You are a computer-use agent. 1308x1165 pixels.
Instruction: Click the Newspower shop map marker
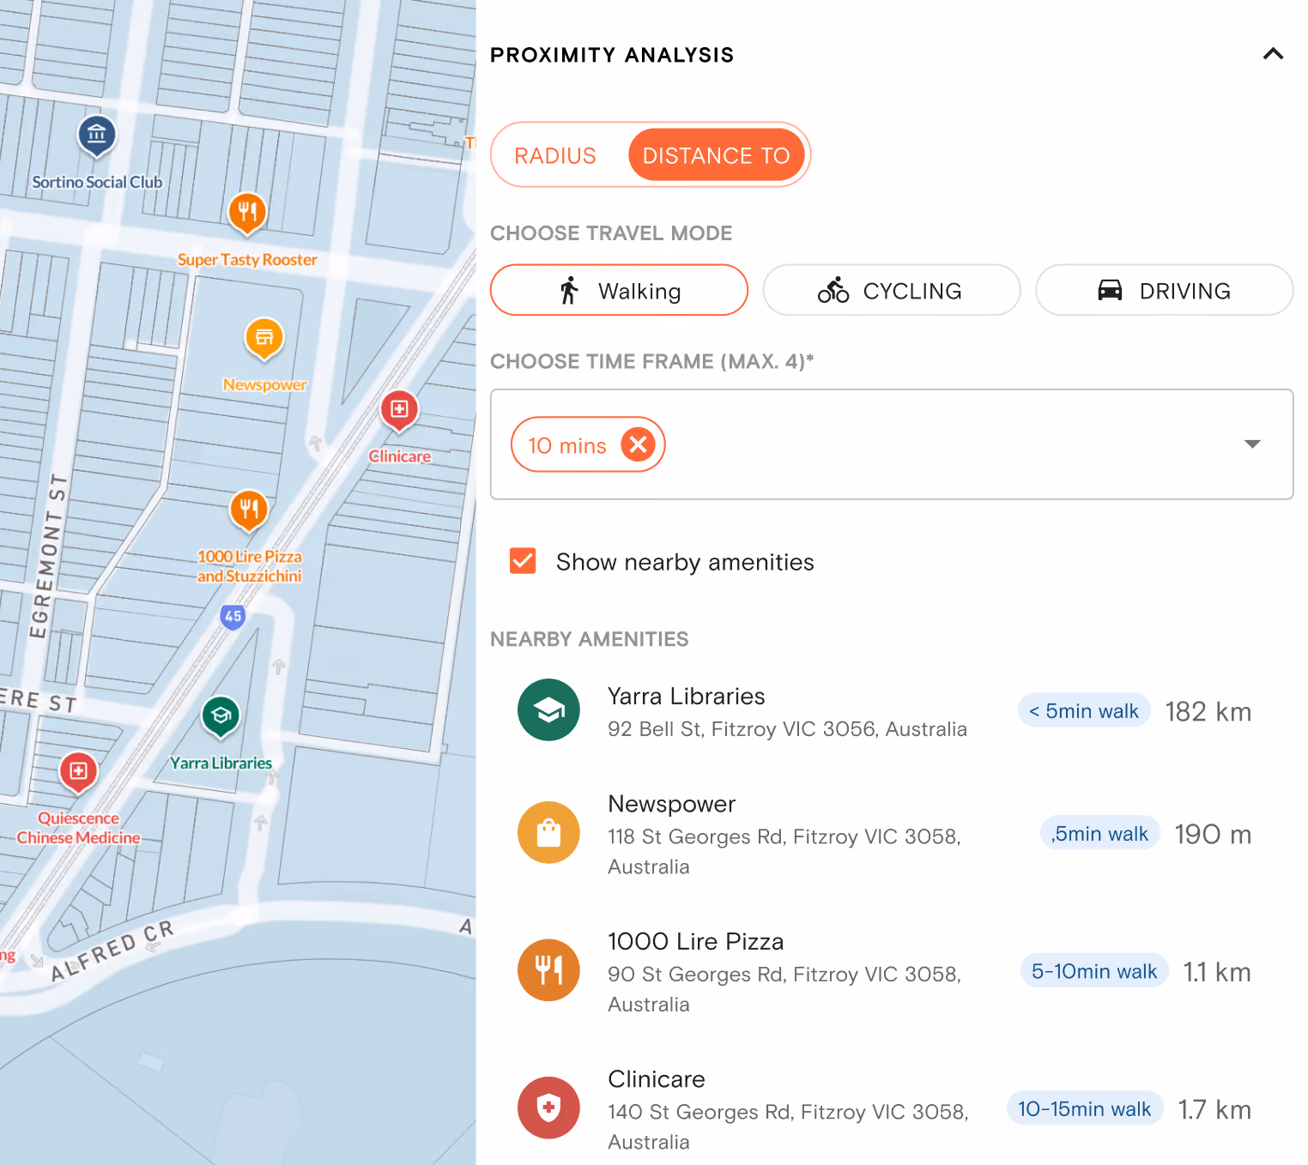tap(264, 338)
